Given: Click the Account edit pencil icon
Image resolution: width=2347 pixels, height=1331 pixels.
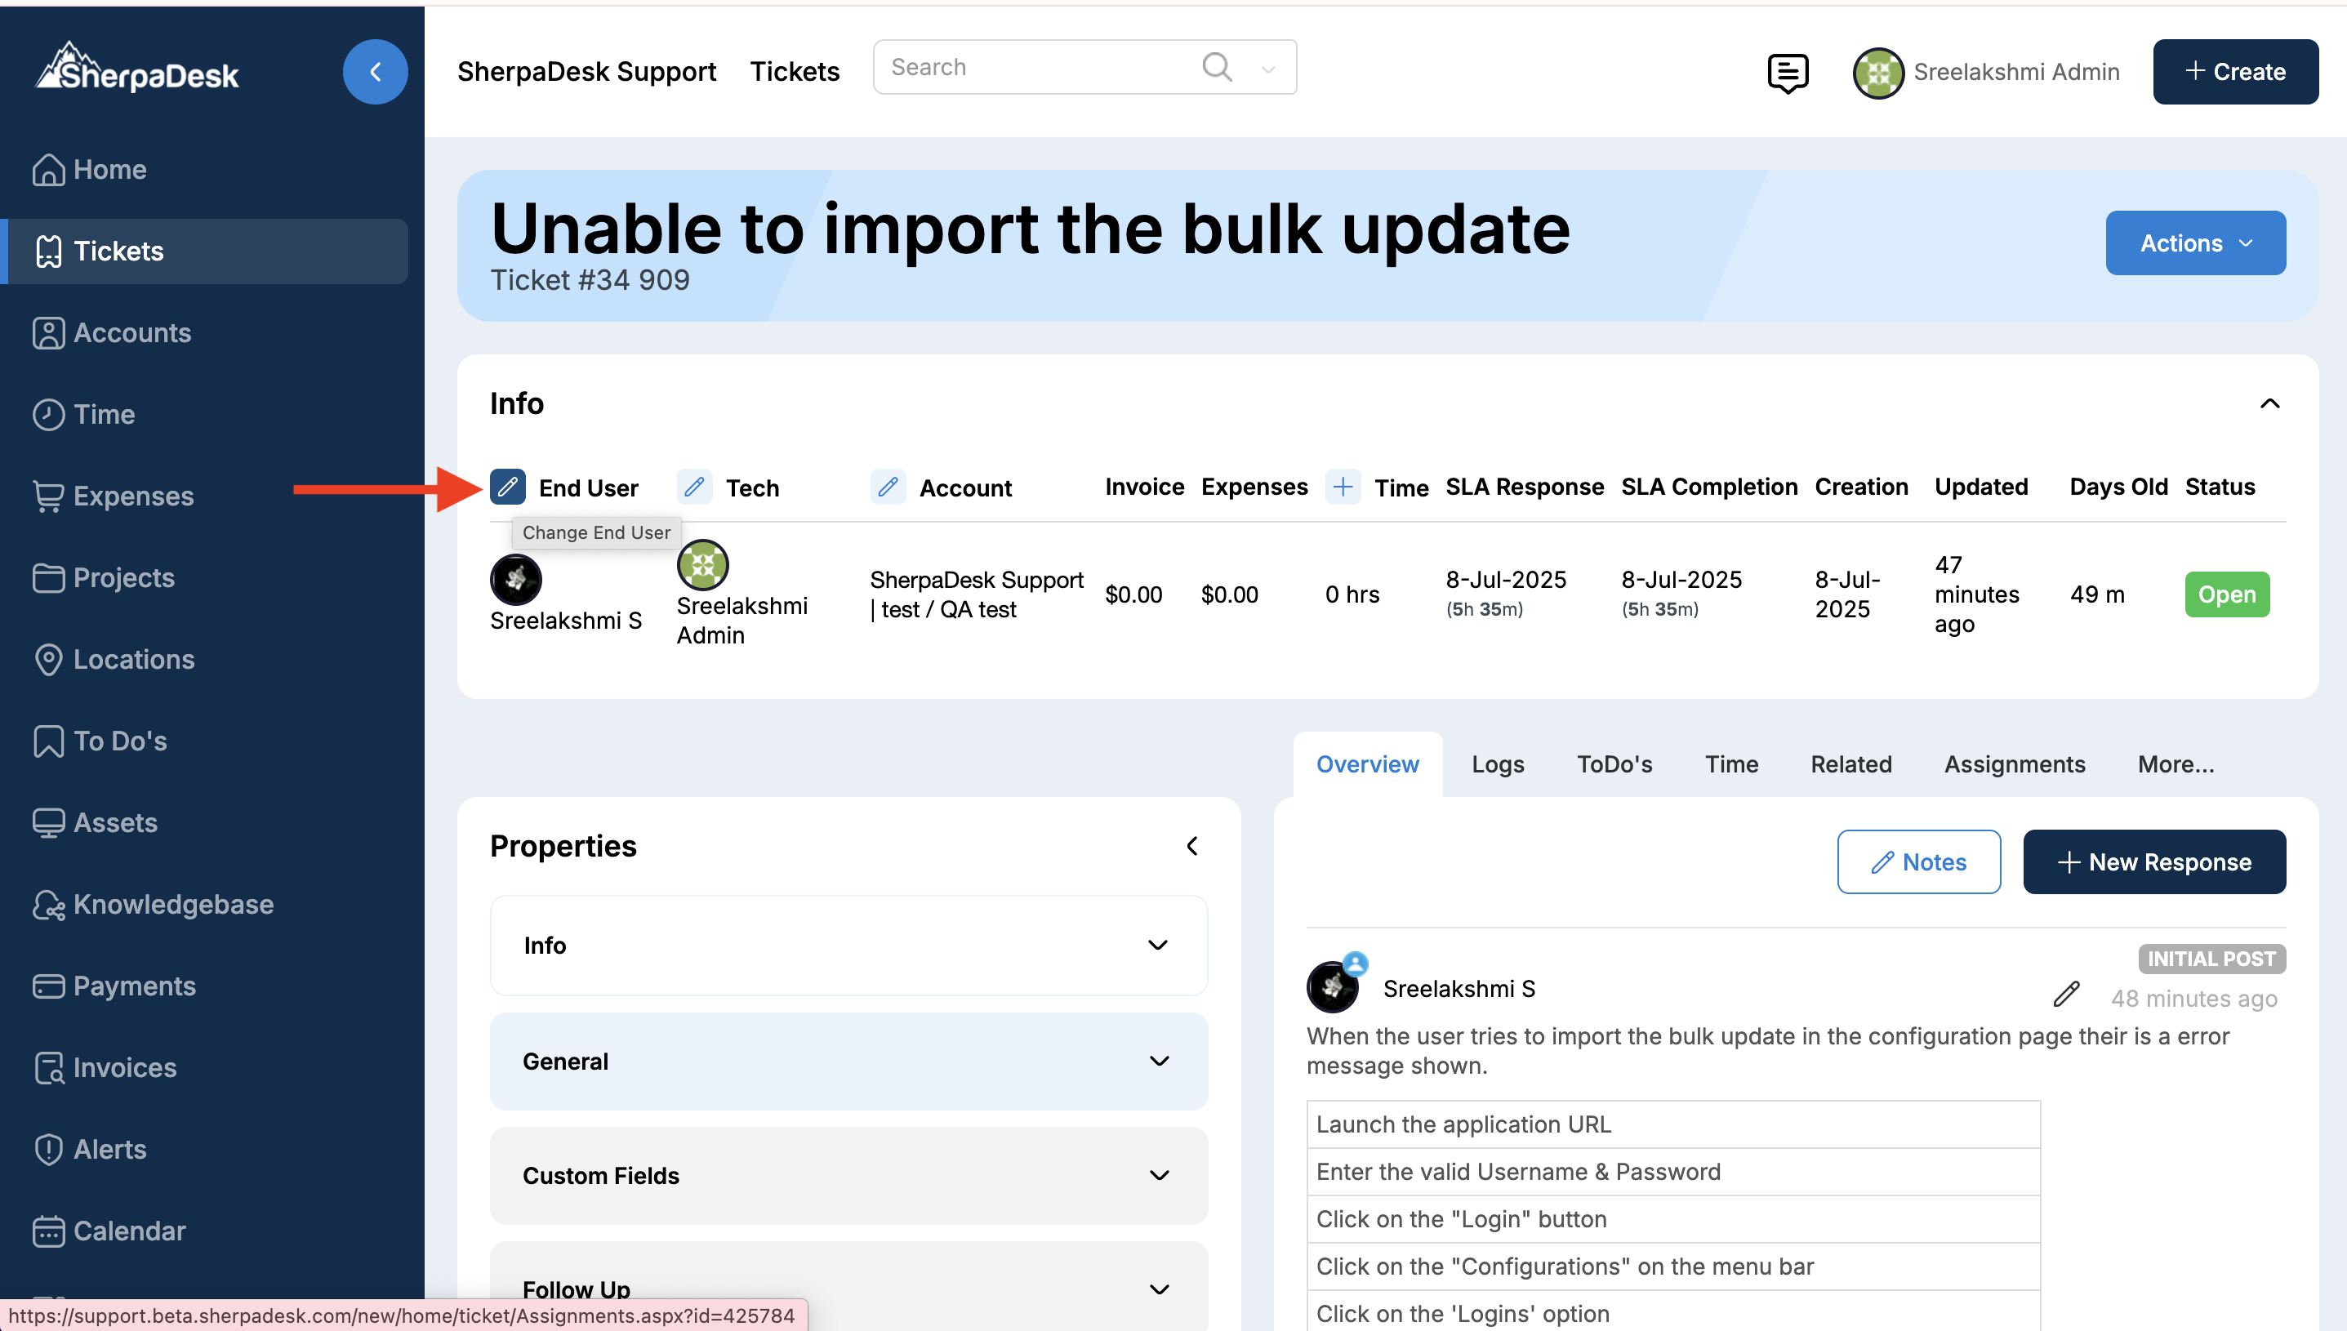Looking at the screenshot, I should click(888, 487).
